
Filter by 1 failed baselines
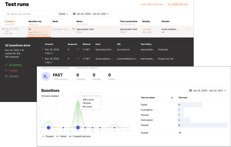(13, 71)
